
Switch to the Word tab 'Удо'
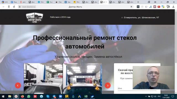click(x=67, y=2)
